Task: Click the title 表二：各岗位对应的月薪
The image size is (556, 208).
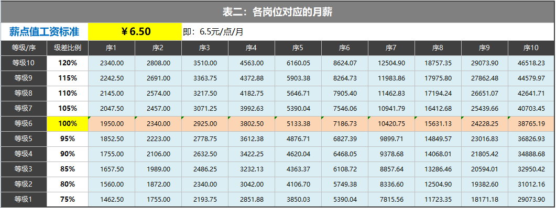Action: tap(277, 13)
